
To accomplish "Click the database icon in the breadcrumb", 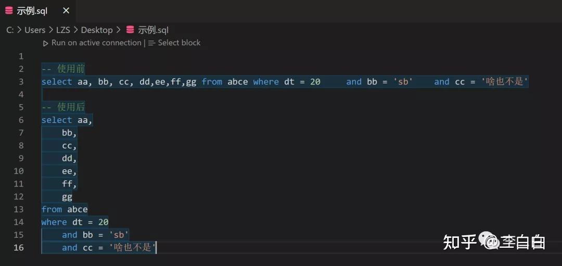I will [131, 30].
